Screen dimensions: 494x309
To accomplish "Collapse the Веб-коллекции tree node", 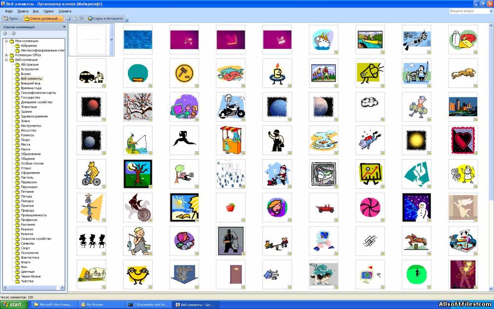I will pos(6,60).
